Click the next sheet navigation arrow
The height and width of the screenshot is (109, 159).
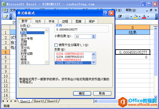(x=11, y=101)
